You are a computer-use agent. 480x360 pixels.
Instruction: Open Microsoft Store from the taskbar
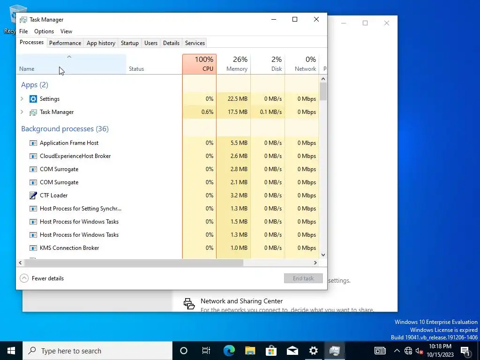tap(271, 351)
